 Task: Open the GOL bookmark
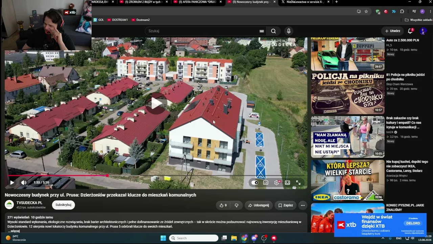98,20
